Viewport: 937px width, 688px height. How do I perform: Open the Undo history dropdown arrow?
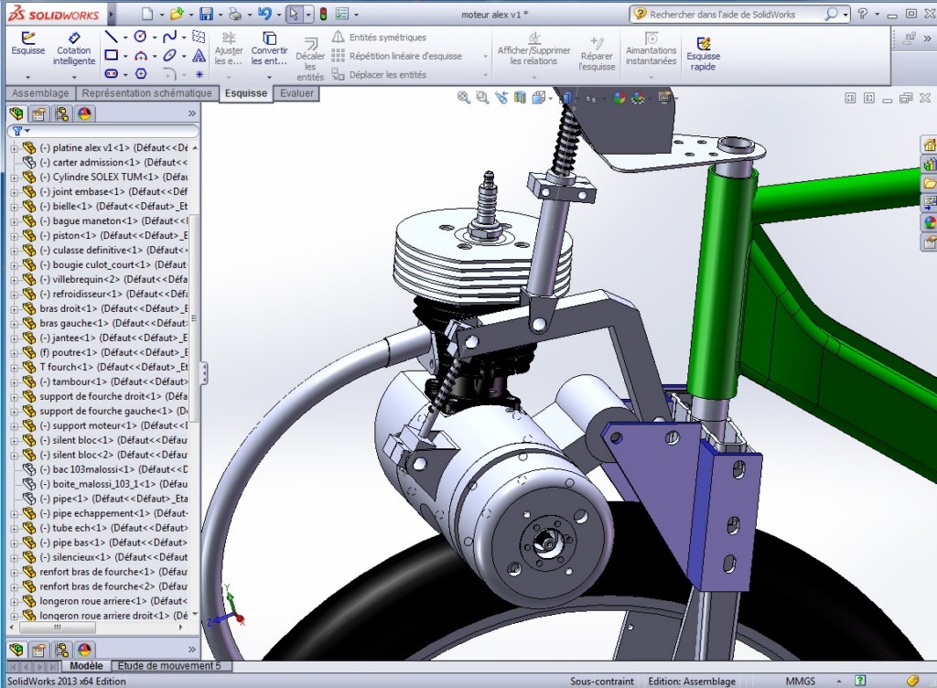tap(279, 15)
